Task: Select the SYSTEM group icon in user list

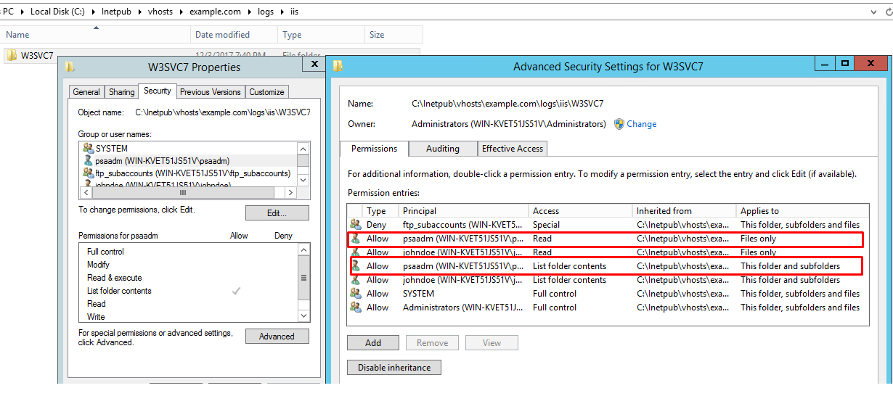Action: pyautogui.click(x=88, y=148)
